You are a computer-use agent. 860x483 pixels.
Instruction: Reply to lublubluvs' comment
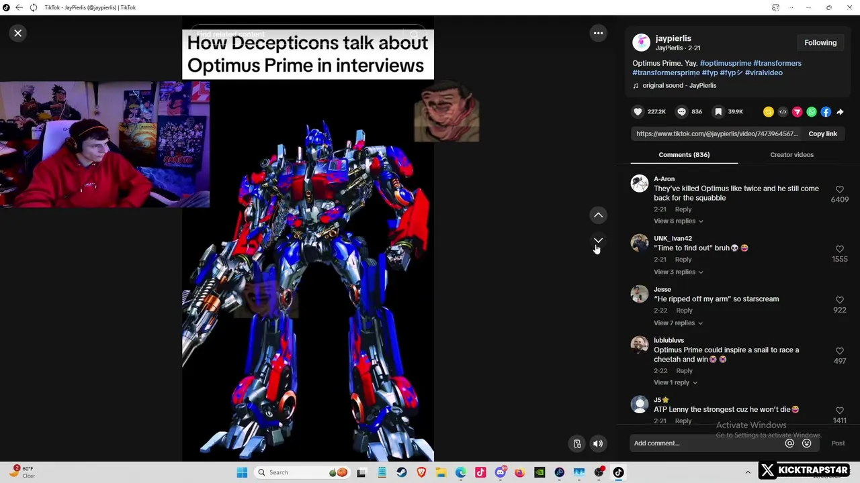(x=684, y=371)
